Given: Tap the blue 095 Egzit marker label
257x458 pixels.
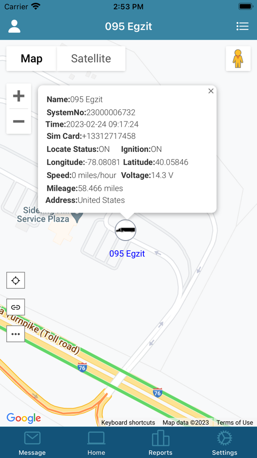Looking at the screenshot, I should coord(127,254).
